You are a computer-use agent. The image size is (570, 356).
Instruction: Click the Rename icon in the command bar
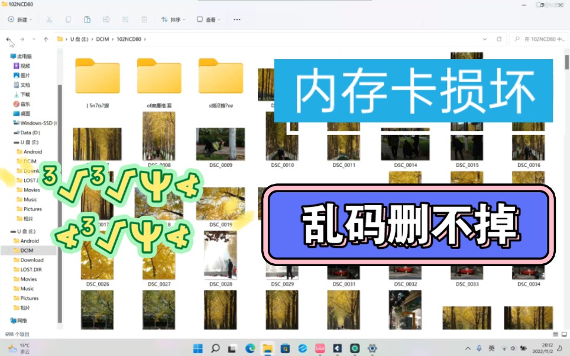point(107,19)
